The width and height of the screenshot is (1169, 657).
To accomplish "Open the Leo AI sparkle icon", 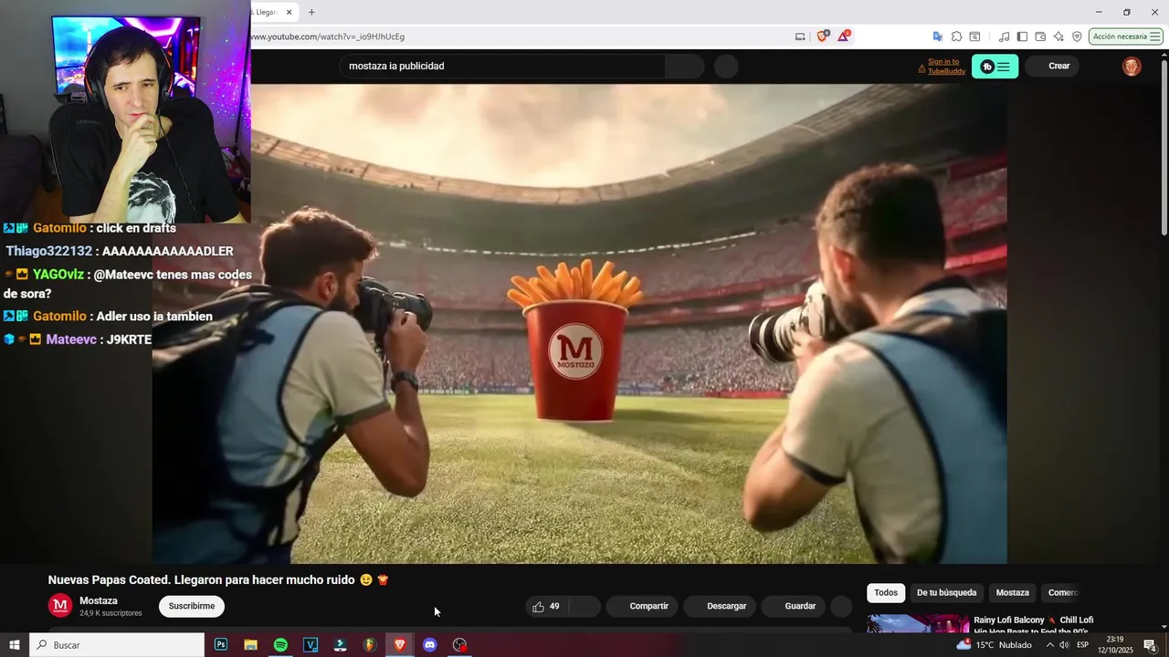I will 1058,36.
